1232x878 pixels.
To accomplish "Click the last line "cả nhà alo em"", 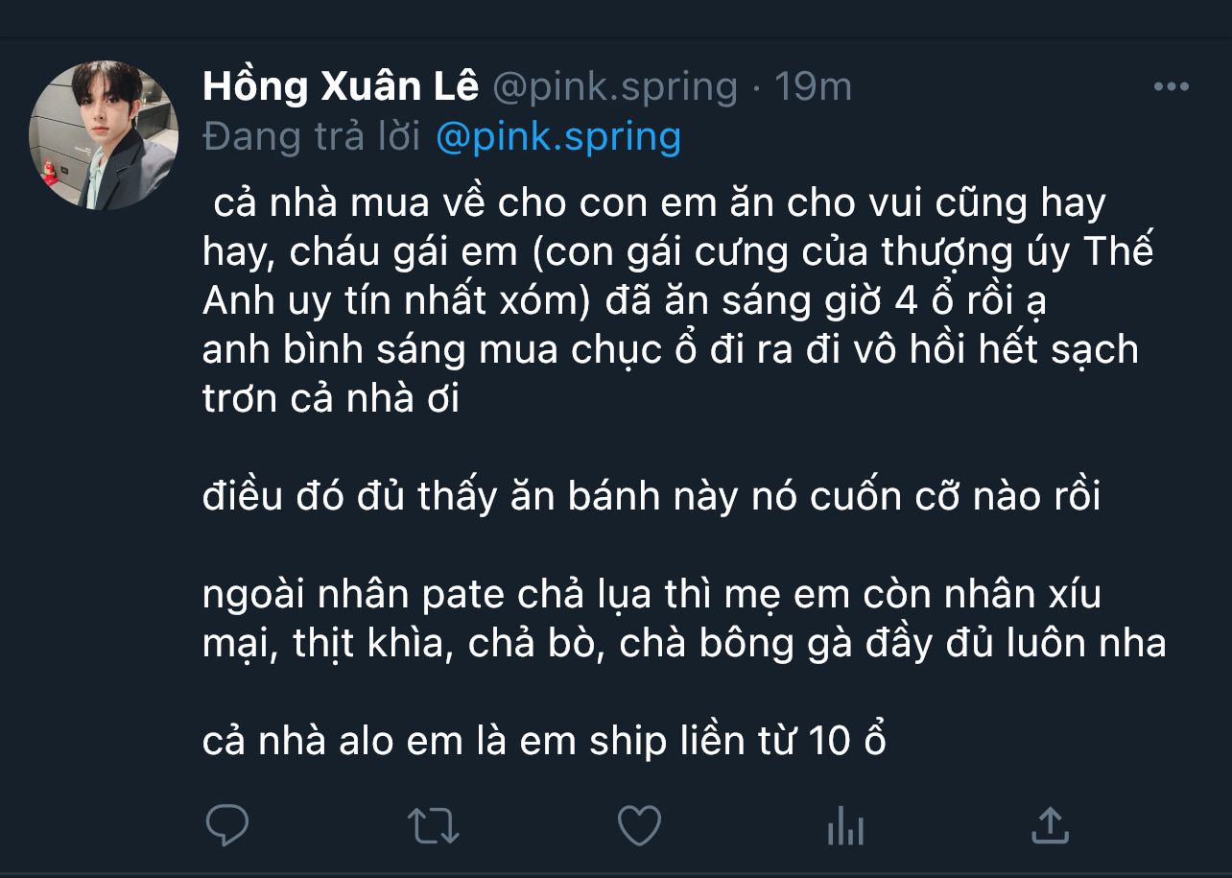I will pyautogui.click(x=544, y=742).
